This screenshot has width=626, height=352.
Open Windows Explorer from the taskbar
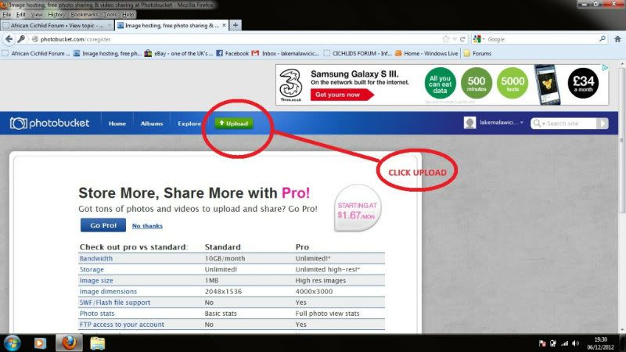coord(97,343)
